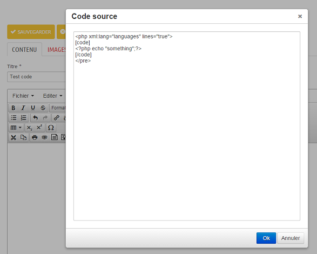Insert a numbered list
The width and height of the screenshot is (317, 254).
coord(23,118)
